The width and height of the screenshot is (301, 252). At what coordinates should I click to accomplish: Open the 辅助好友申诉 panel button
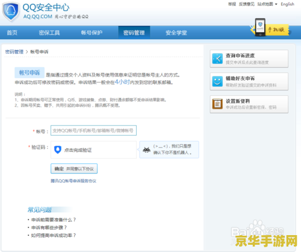point(249,81)
